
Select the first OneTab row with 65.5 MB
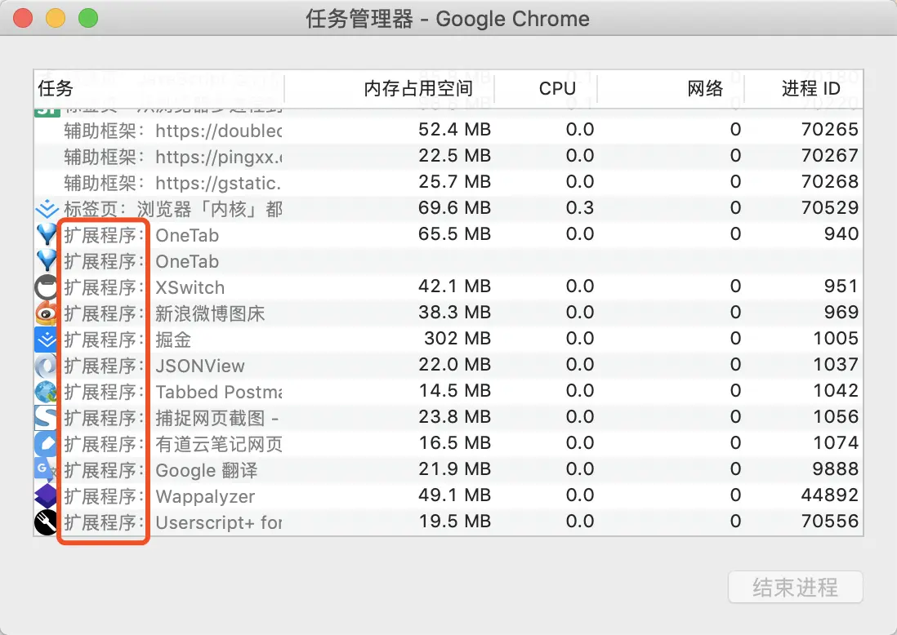[x=448, y=234]
